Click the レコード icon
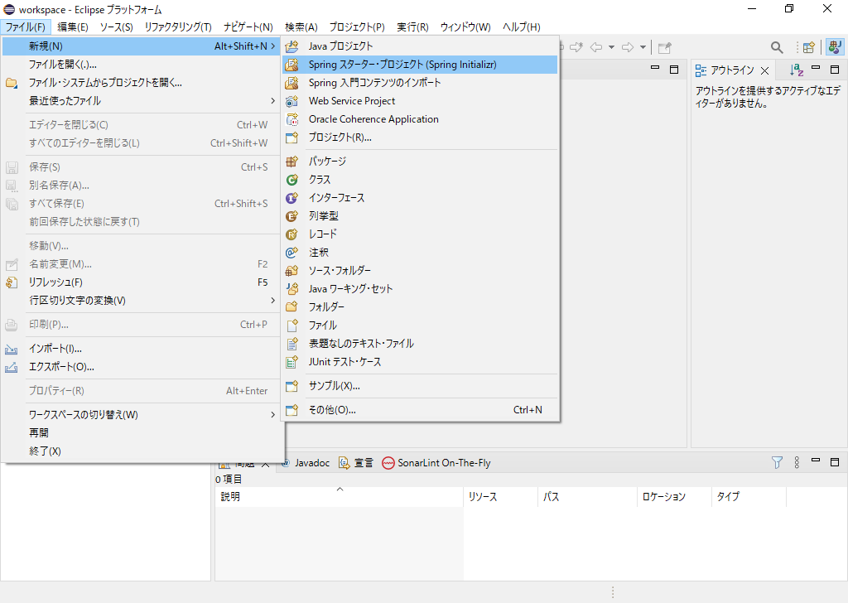This screenshot has width=848, height=603. click(292, 234)
